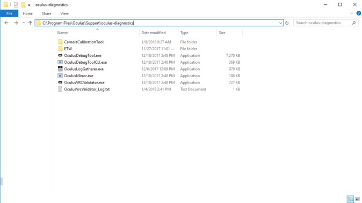Click the 1 KB size value

236,89
